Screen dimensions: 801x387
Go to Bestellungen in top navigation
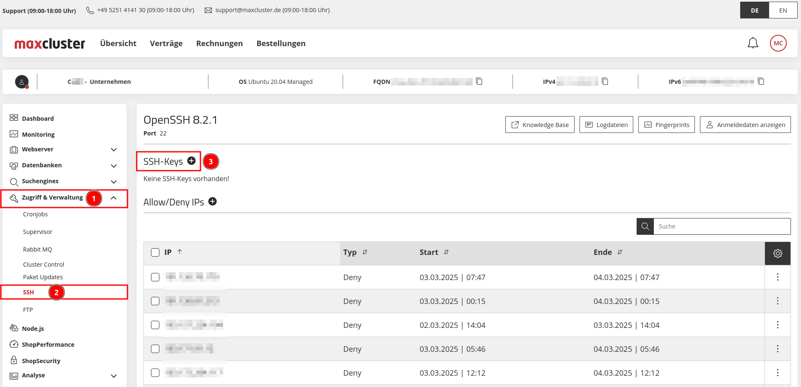pos(281,43)
